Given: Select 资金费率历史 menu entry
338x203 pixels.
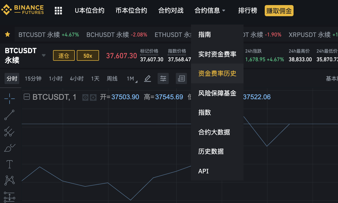Looking at the screenshot, I should coord(217,73).
